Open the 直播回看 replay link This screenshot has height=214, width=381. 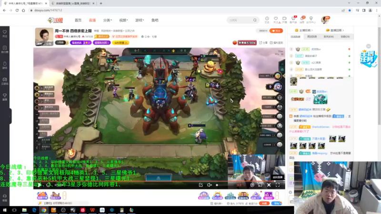[x=335, y=30]
